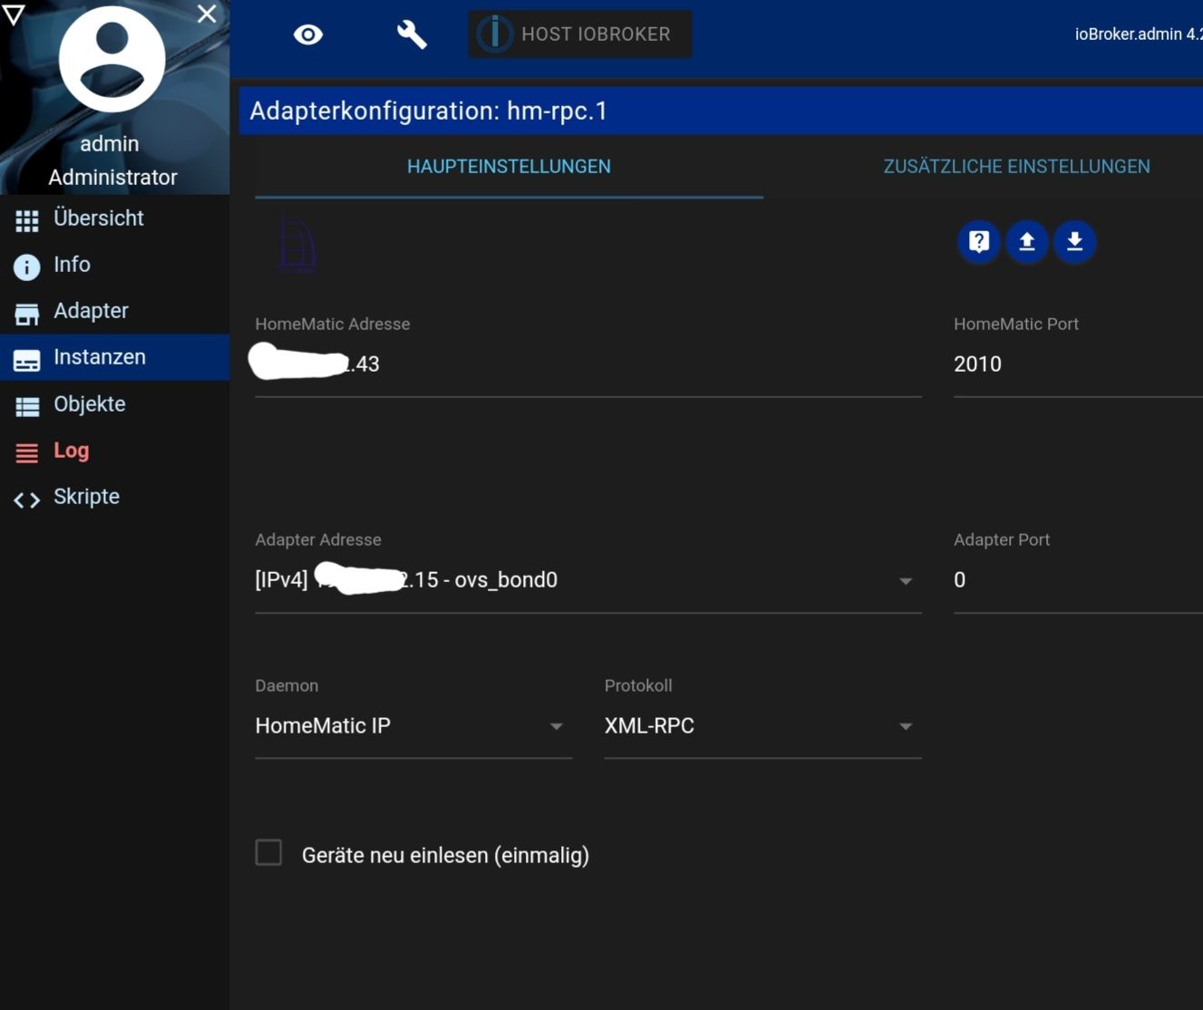Close the sidebar with the X icon
Viewport: 1203px width, 1010px height.
(207, 14)
